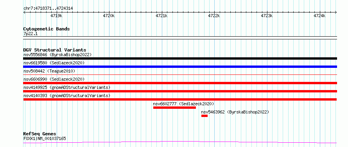Click the RefSeq Genes track title
Image resolution: width=348 pixels, height=147 pixels.
tap(40, 134)
